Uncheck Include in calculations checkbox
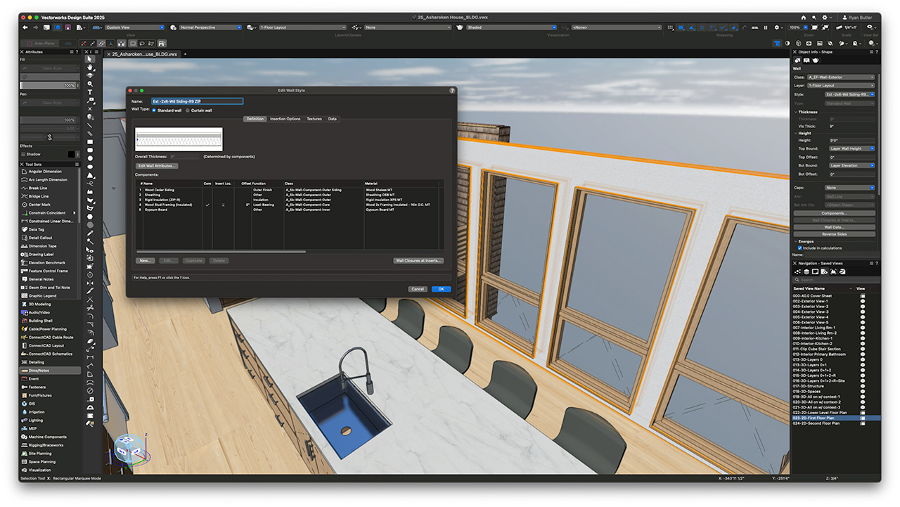The image size is (900, 507). (800, 248)
